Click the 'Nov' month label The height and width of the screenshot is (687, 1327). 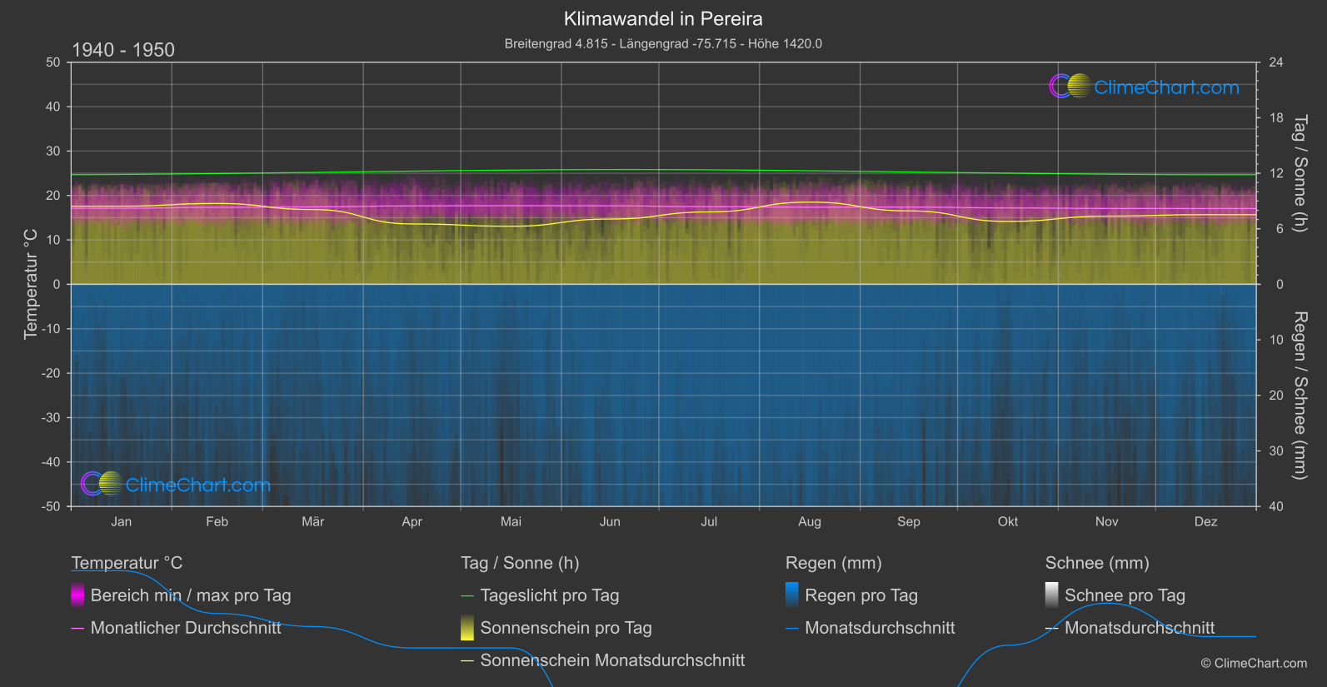click(x=1107, y=521)
